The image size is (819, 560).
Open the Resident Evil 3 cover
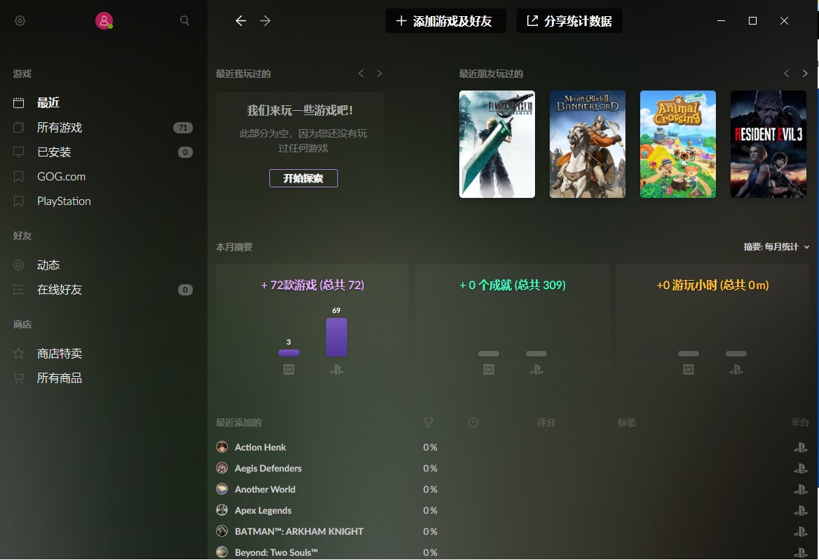tap(769, 145)
